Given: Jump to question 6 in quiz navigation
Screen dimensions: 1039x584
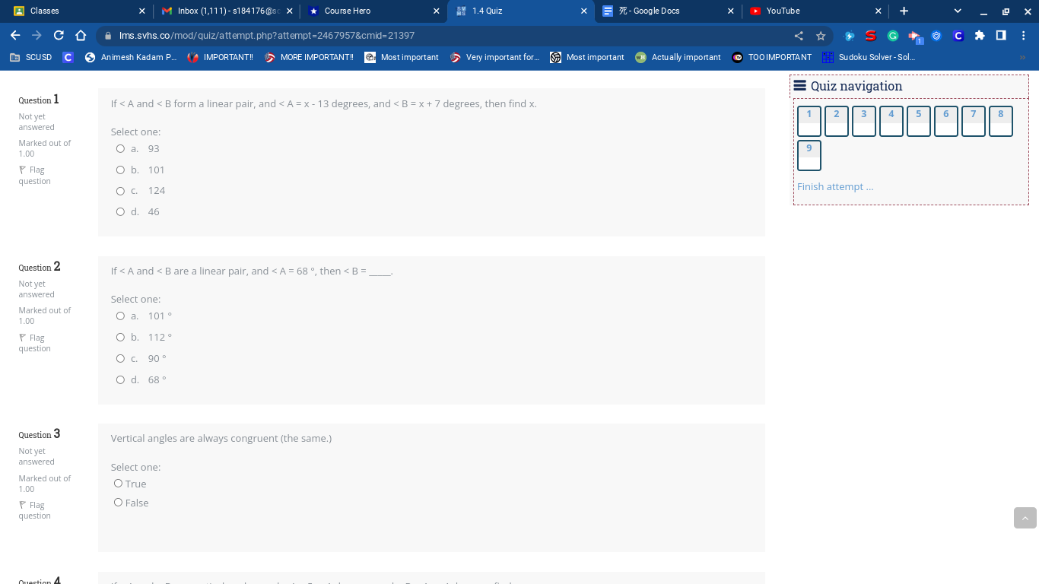Looking at the screenshot, I should pos(946,122).
